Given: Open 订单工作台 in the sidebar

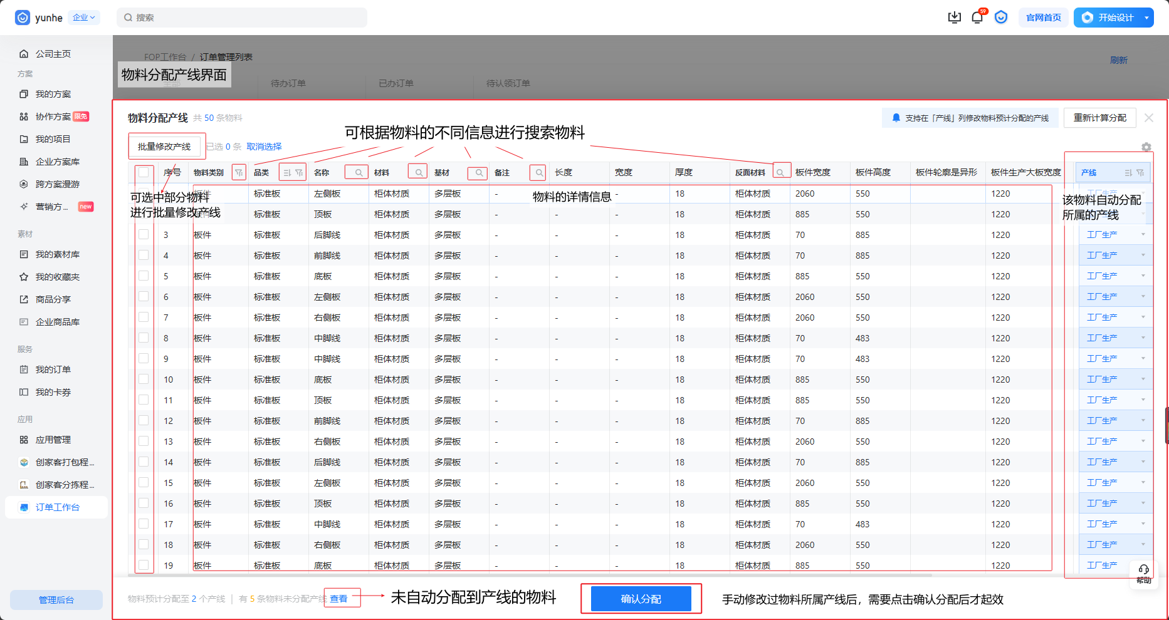Looking at the screenshot, I should pyautogui.click(x=57, y=507).
